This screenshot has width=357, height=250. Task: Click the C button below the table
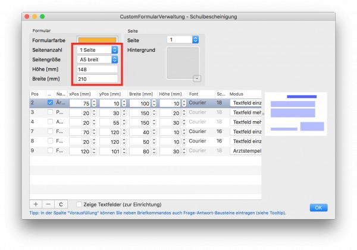[61, 204]
